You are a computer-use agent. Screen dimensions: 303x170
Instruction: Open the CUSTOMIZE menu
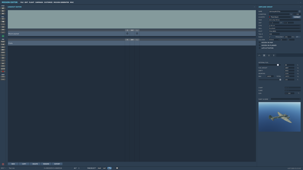[x=48, y=2]
